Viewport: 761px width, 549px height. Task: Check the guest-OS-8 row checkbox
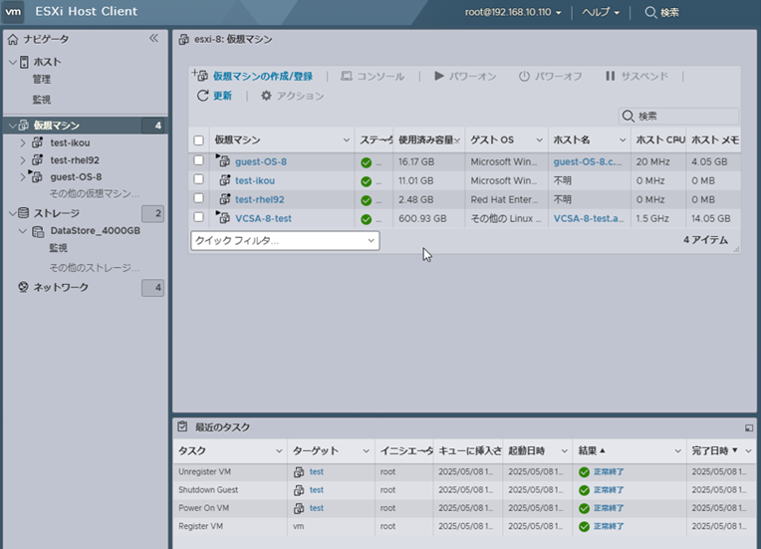pos(199,161)
